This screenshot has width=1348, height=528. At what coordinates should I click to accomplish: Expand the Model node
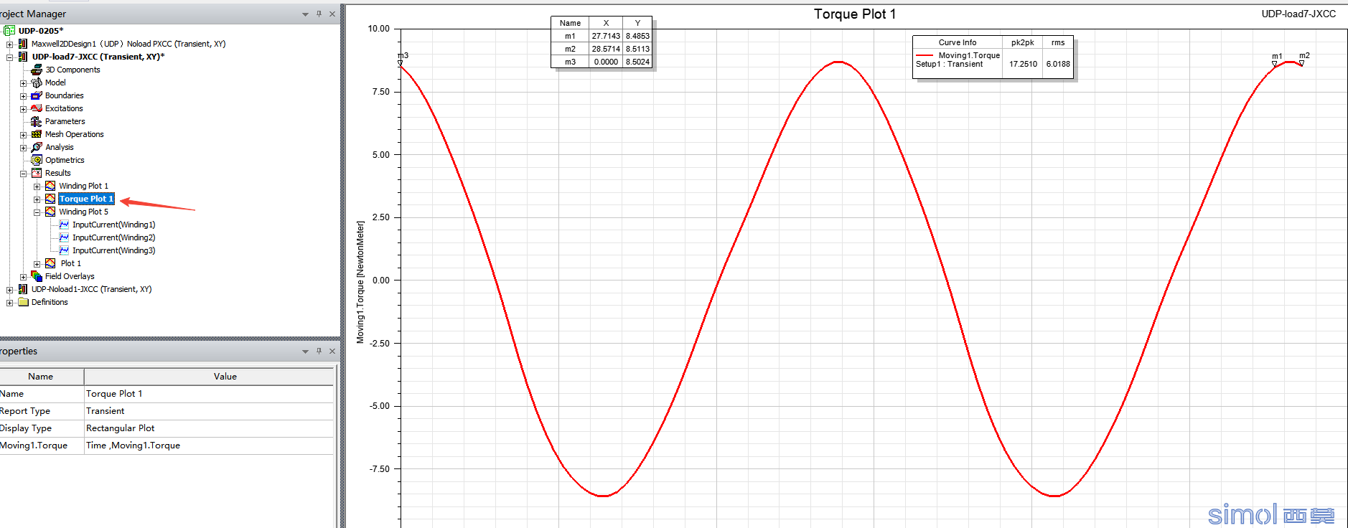23,83
